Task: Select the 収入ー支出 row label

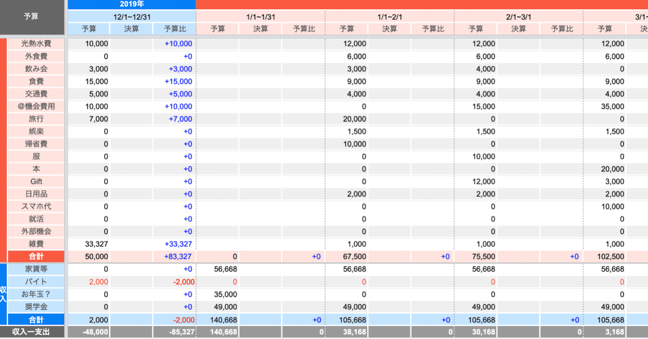Action: [x=32, y=332]
